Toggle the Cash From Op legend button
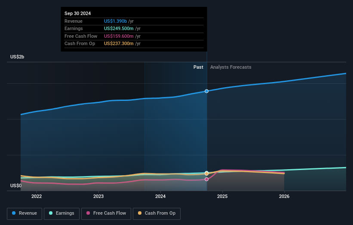The width and height of the screenshot is (353, 225). pyautogui.click(x=157, y=213)
